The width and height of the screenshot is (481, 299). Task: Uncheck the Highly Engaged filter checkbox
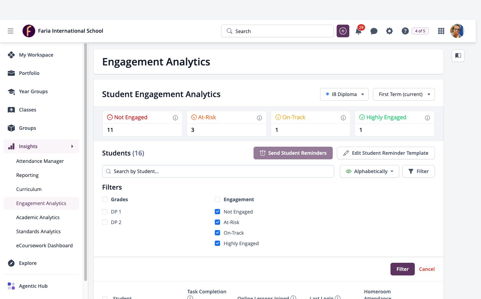pos(217,243)
